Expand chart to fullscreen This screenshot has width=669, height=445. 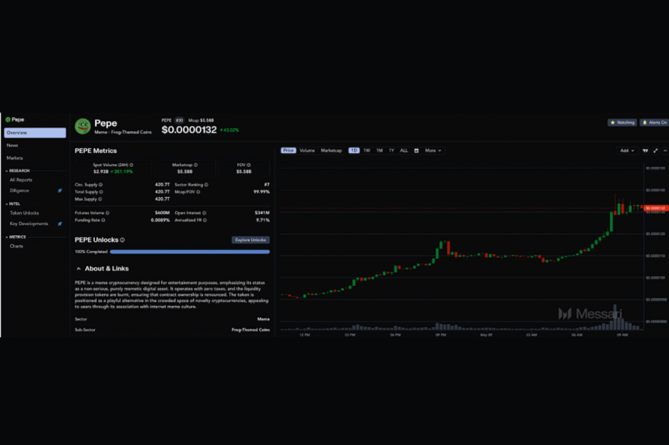click(655, 151)
